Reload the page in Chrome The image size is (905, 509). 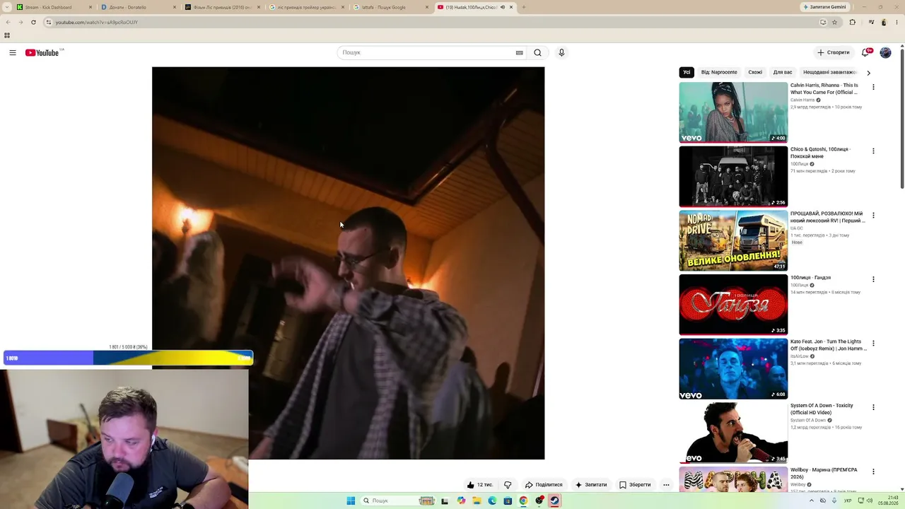[33, 22]
